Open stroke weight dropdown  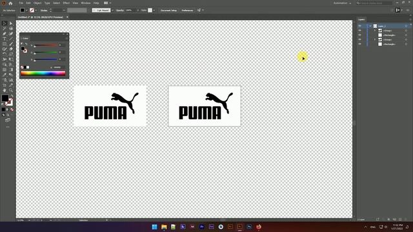click(x=64, y=10)
